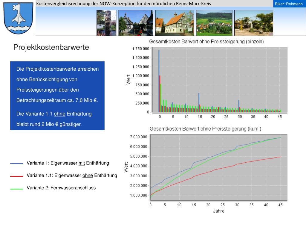Click the underlined word 'ohne' in blue box
Image resolution: width=306 pixels, height=230 pixels.
coord(59,114)
